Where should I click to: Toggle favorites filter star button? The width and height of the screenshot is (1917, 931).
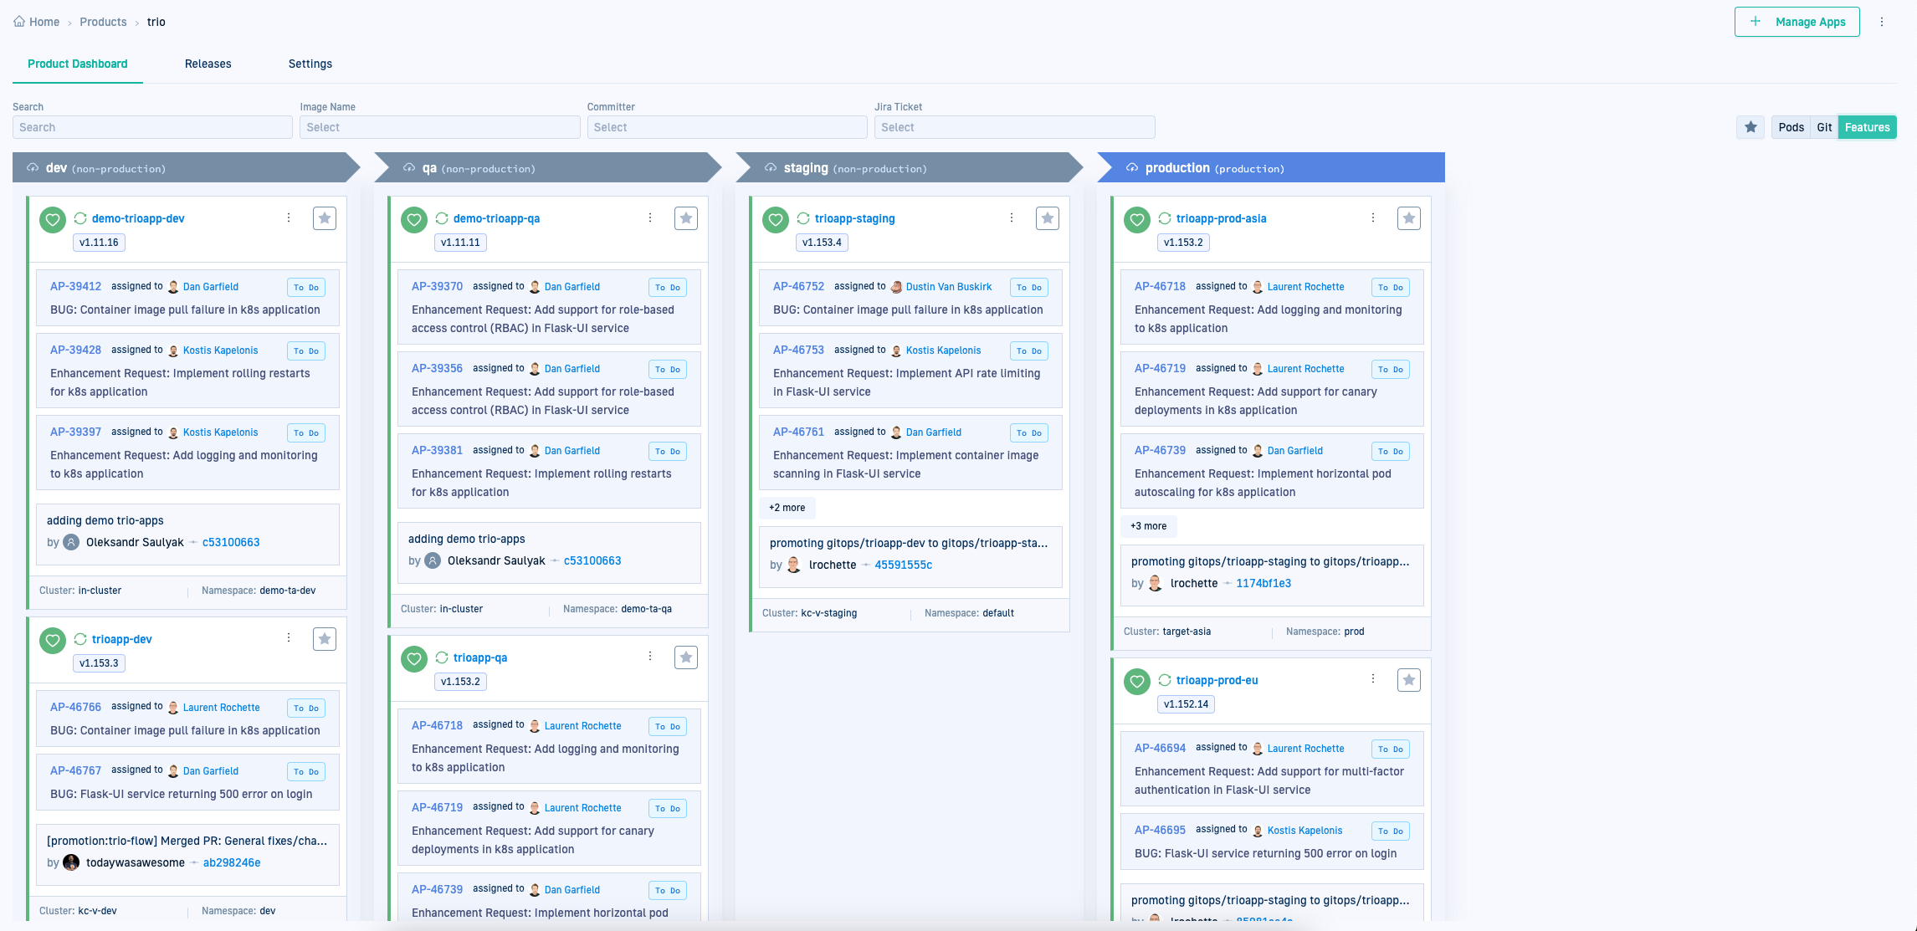[x=1750, y=127]
